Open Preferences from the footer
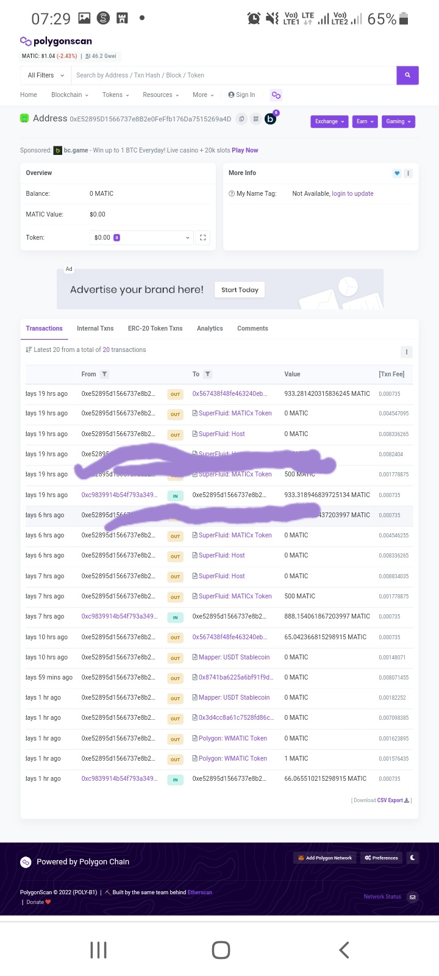Screen dimensions: 439x976 pos(381,858)
